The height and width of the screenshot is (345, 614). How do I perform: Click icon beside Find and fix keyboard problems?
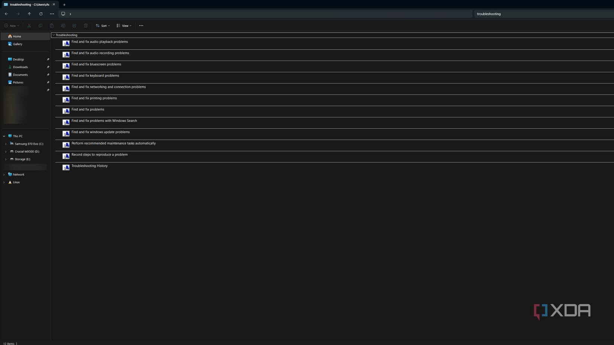coord(66,77)
